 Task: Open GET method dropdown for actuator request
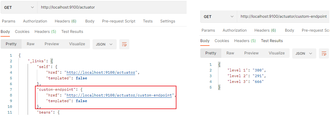click(x=19, y=7)
